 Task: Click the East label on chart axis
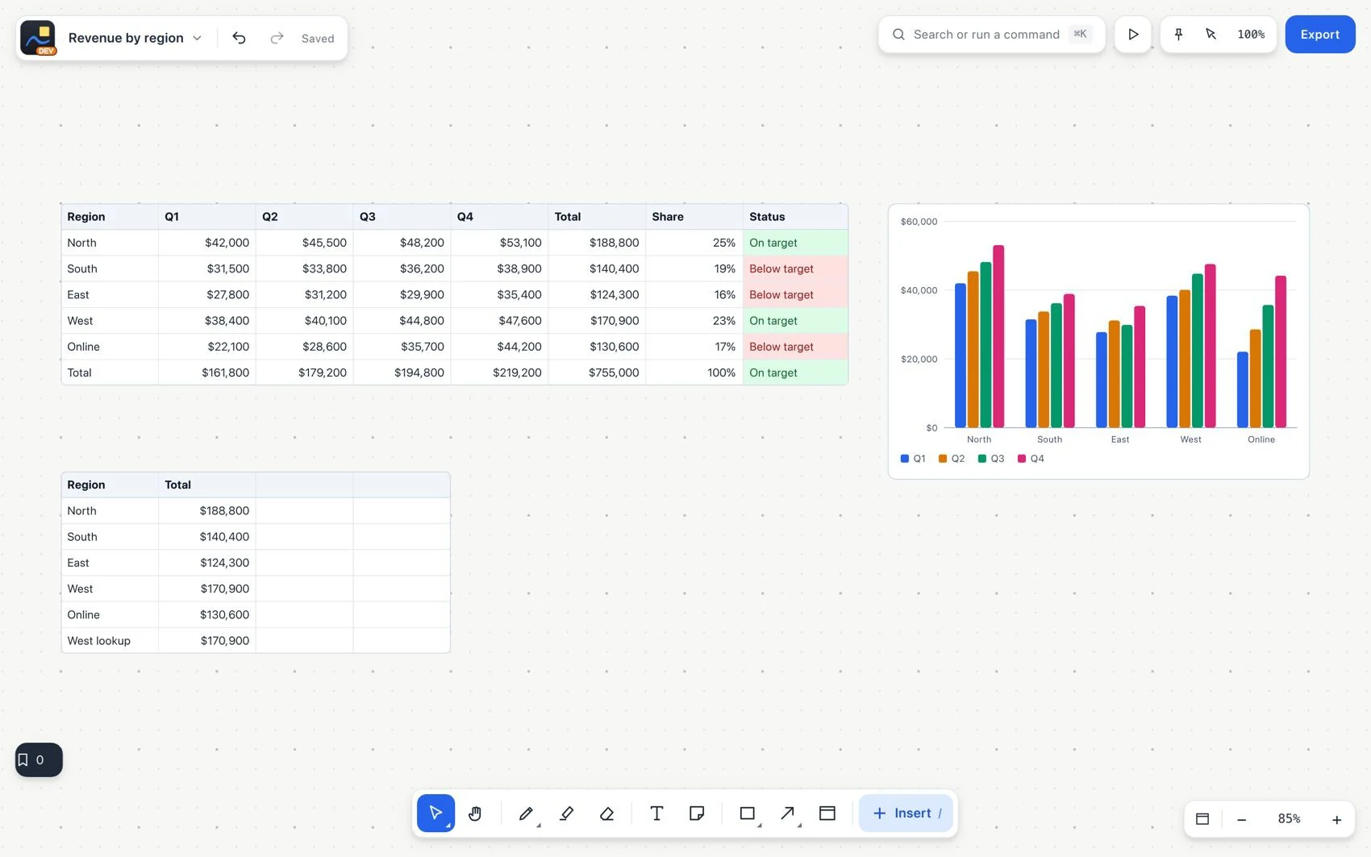coord(1120,439)
